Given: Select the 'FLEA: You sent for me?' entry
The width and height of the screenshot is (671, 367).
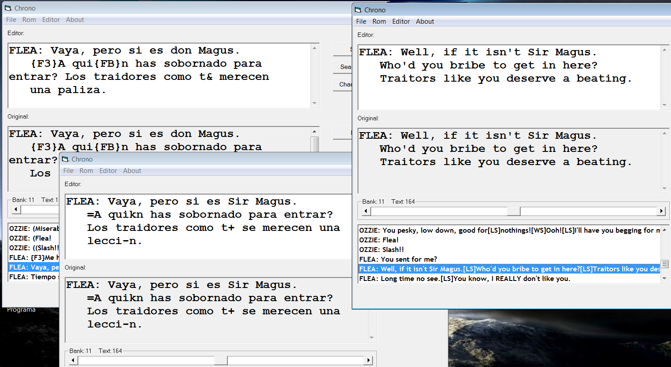Looking at the screenshot, I should 398,259.
